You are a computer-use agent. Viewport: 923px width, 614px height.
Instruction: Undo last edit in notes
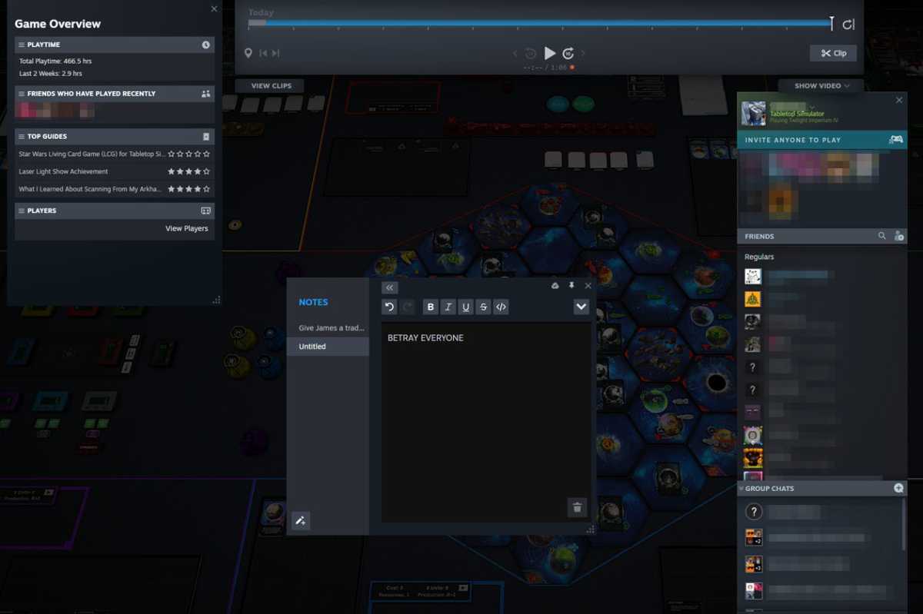pyautogui.click(x=389, y=307)
